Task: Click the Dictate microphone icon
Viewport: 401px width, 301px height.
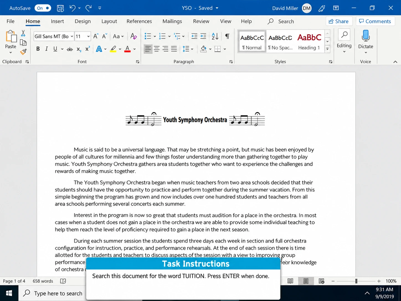Action: pos(366,36)
